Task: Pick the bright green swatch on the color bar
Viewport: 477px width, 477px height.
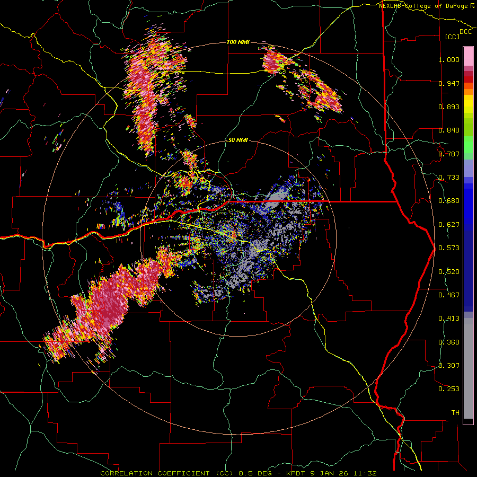Action: click(x=468, y=145)
